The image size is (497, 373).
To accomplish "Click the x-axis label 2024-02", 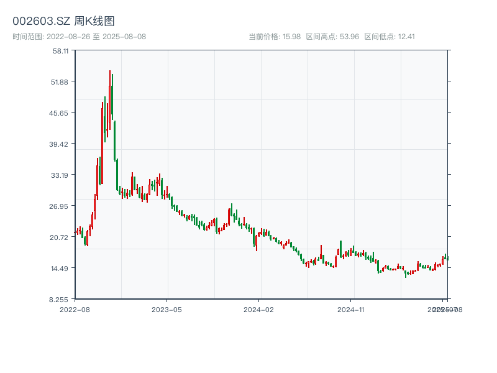I will pyautogui.click(x=258, y=310).
